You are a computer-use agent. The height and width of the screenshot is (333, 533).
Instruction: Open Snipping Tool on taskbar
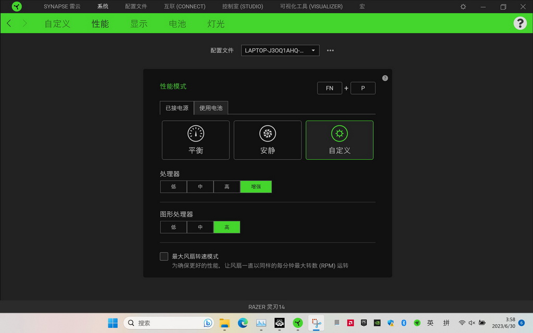(316, 323)
